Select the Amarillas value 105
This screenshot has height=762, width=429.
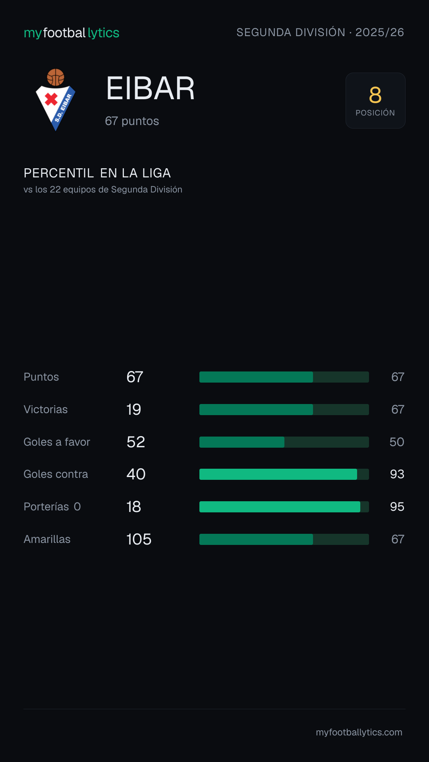(139, 539)
